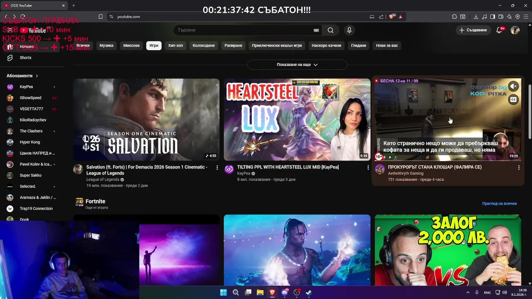Click the address bar youtube.com
Image resolution: width=532 pixels, height=299 pixels.
(128, 17)
